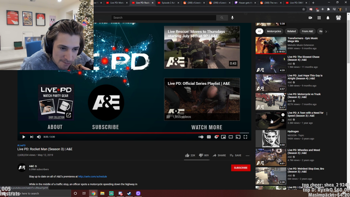Open the aetv.com/schedule link
The height and width of the screenshot is (197, 350).
click(92, 176)
